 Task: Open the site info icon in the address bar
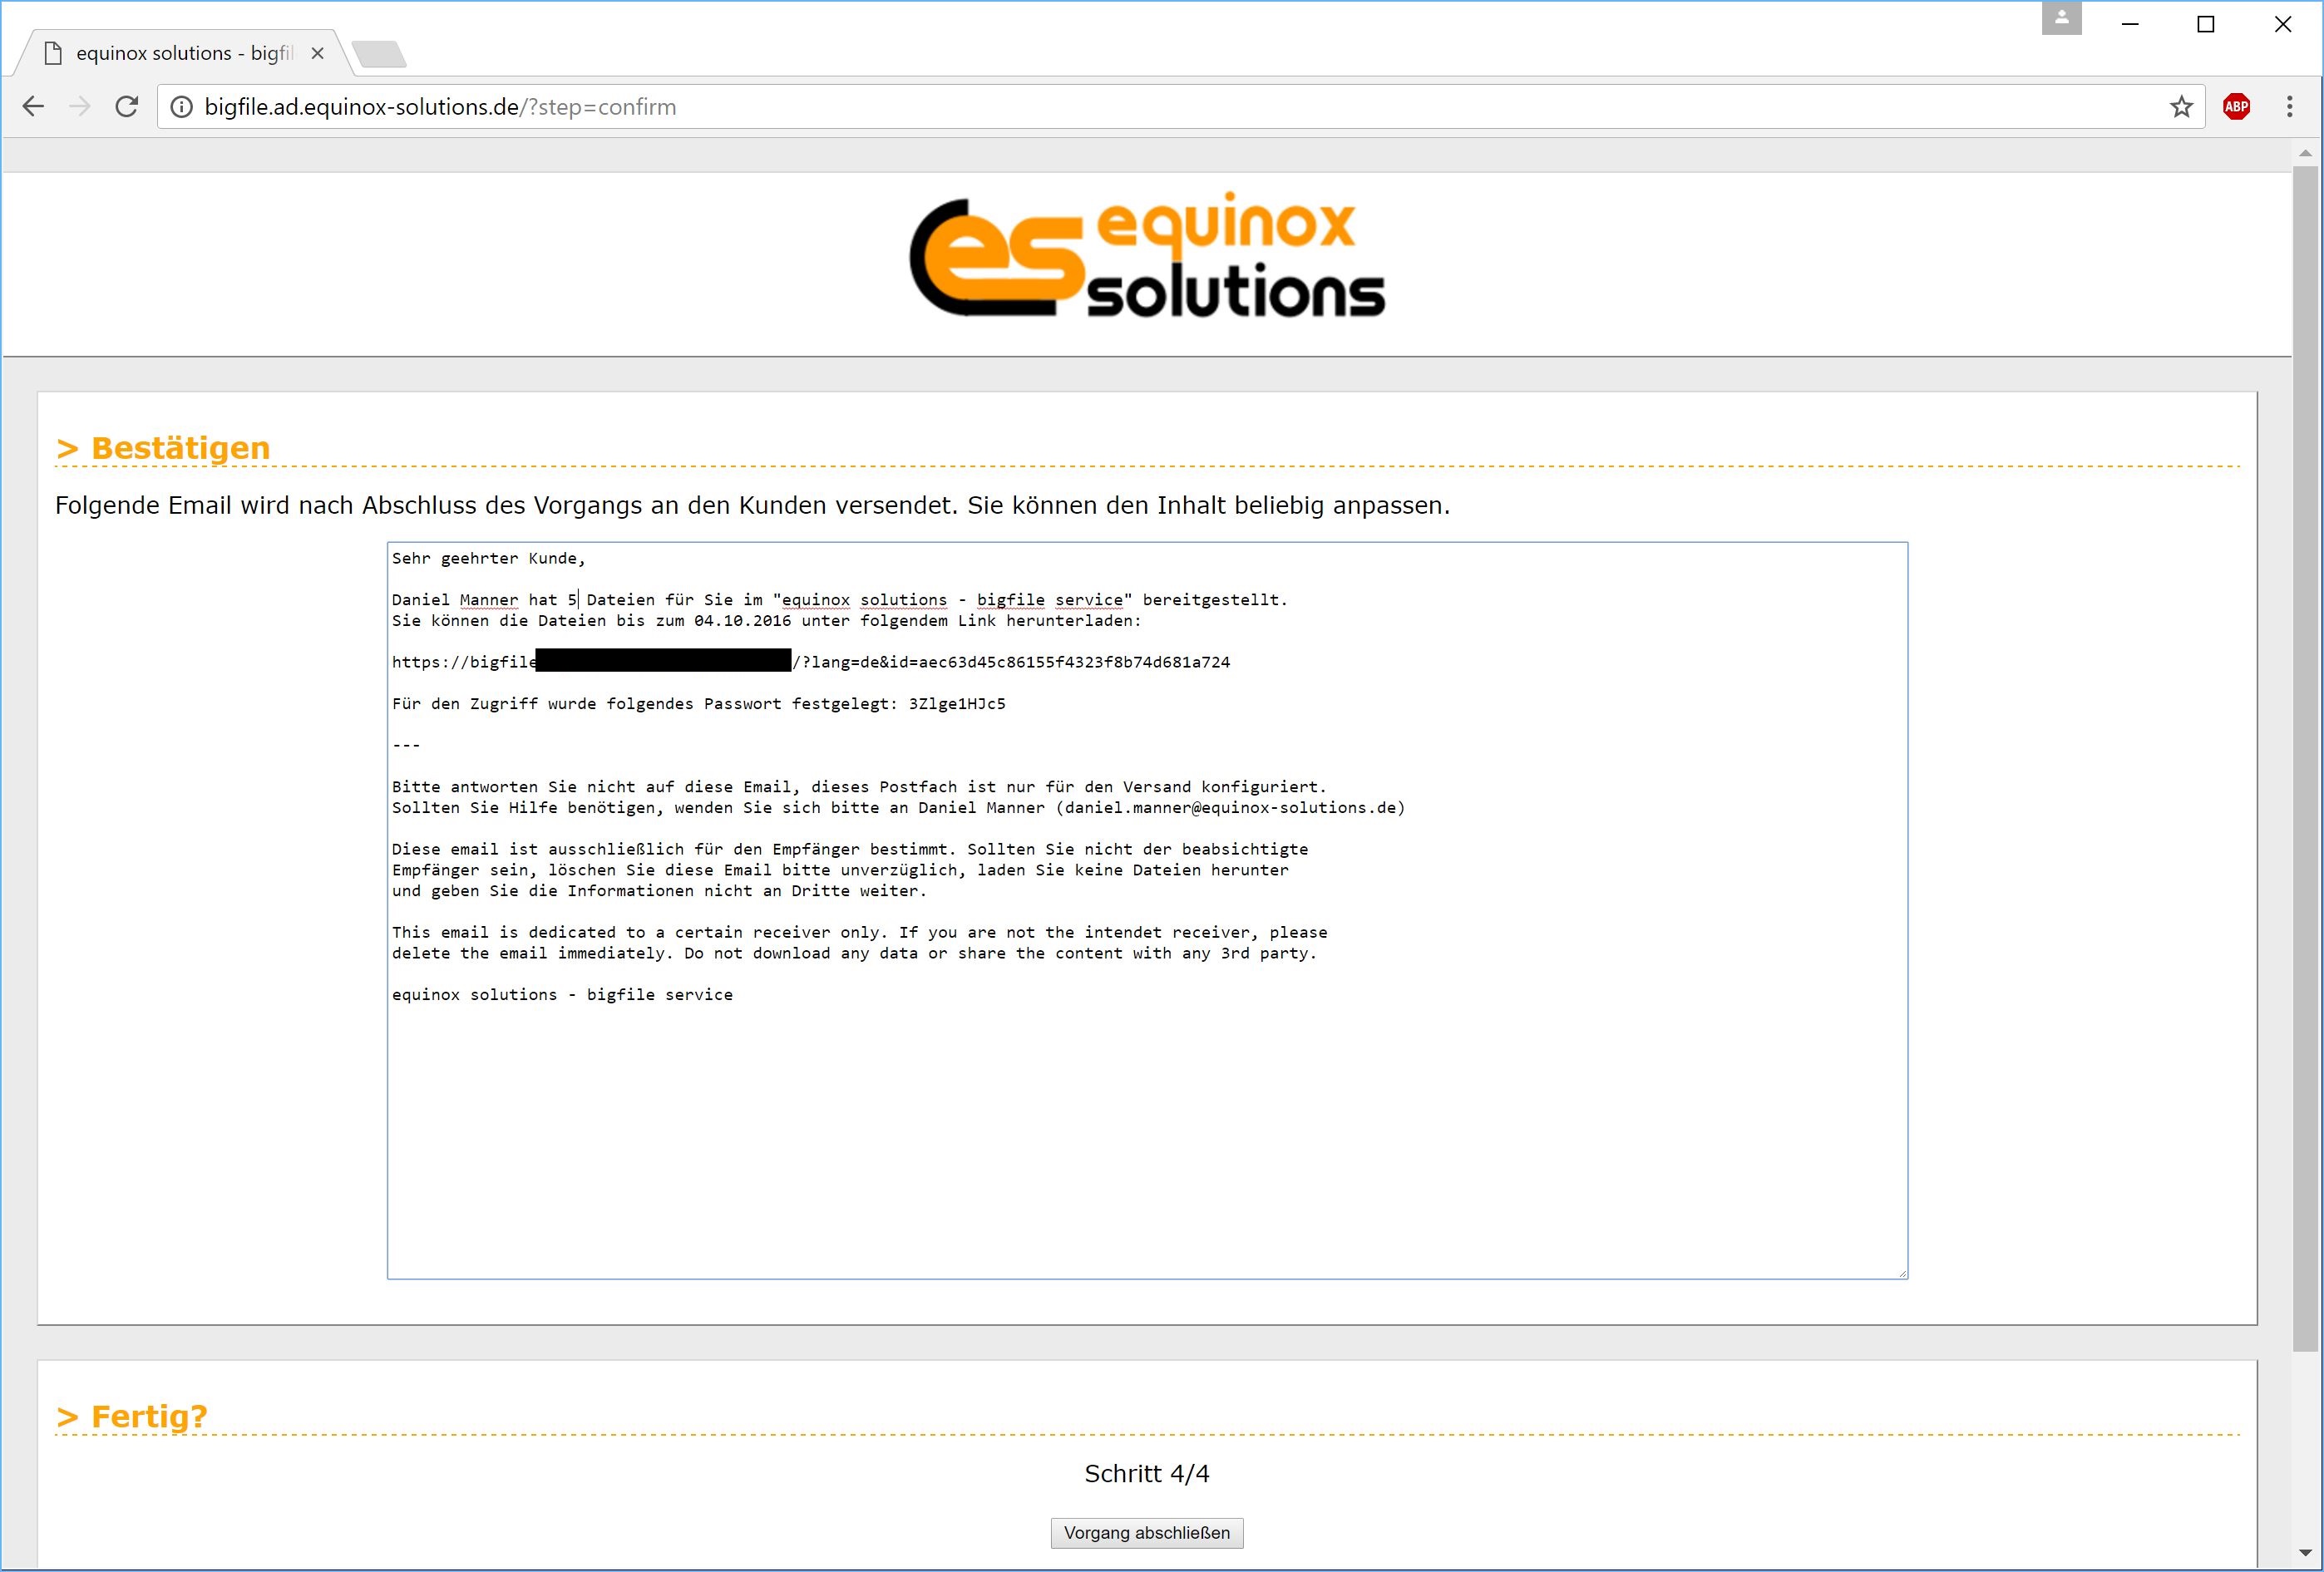click(x=181, y=107)
